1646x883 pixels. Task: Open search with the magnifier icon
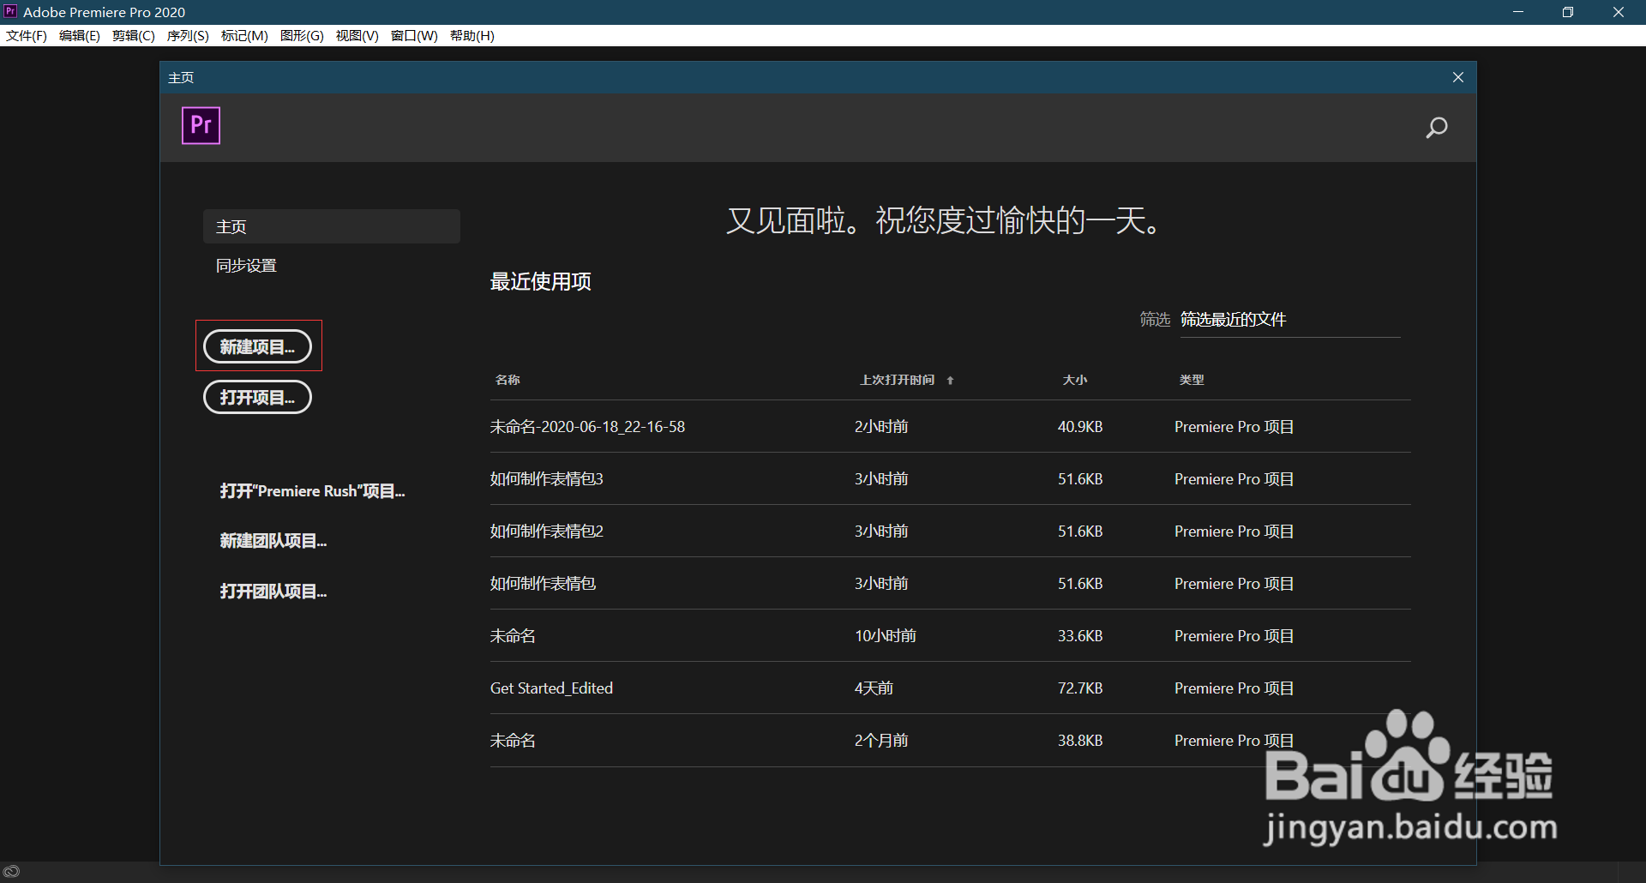[x=1437, y=128]
